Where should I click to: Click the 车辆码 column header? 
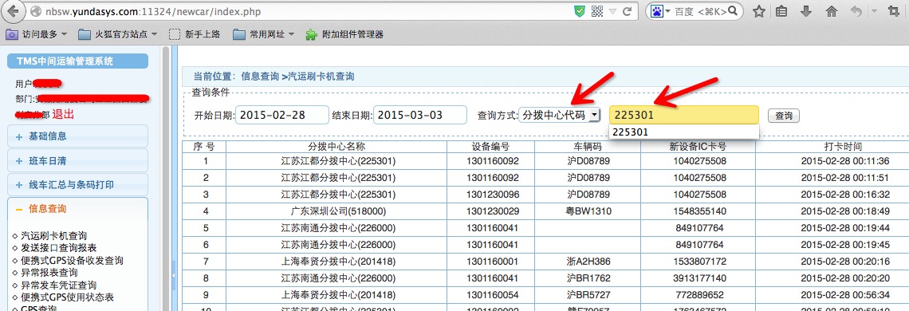588,146
